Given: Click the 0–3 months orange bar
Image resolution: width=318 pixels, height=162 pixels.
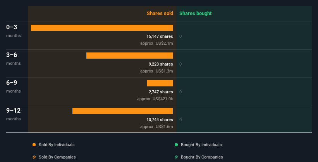Looking at the screenshot, I should 102,28.
